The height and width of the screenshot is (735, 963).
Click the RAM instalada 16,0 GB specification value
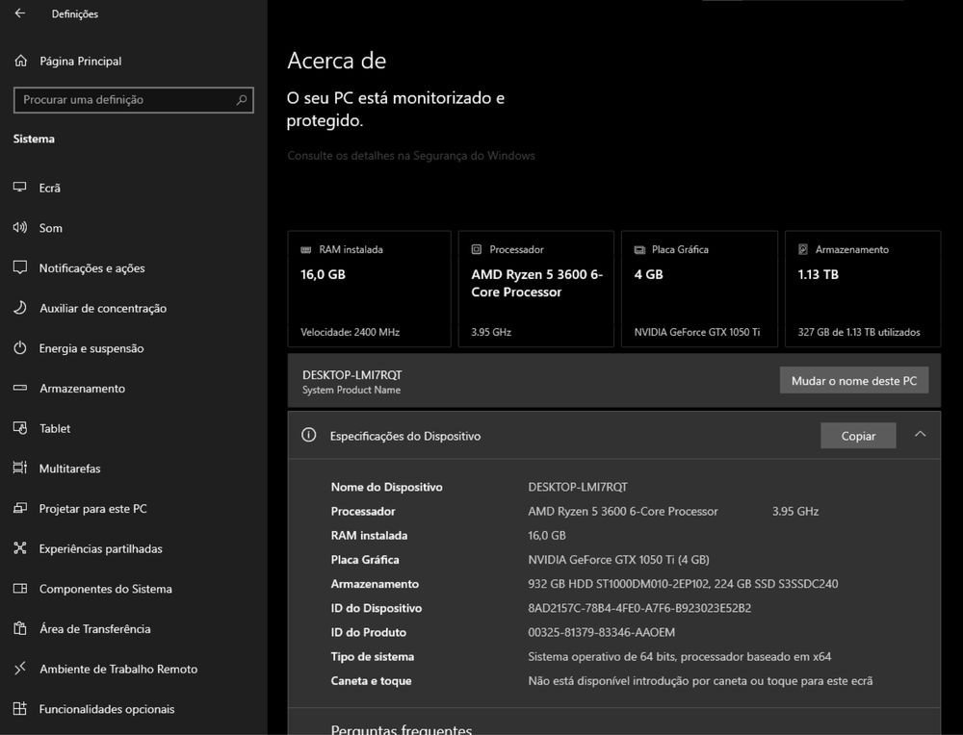coord(547,535)
